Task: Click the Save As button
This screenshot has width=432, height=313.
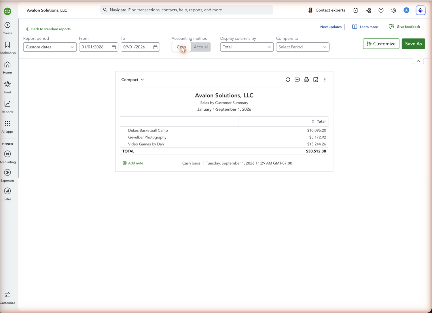Action: coord(413,44)
